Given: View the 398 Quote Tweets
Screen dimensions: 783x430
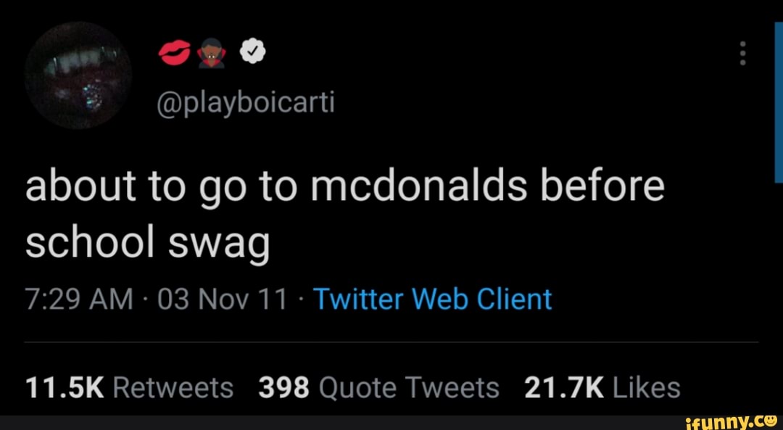Looking at the screenshot, I should click(382, 386).
